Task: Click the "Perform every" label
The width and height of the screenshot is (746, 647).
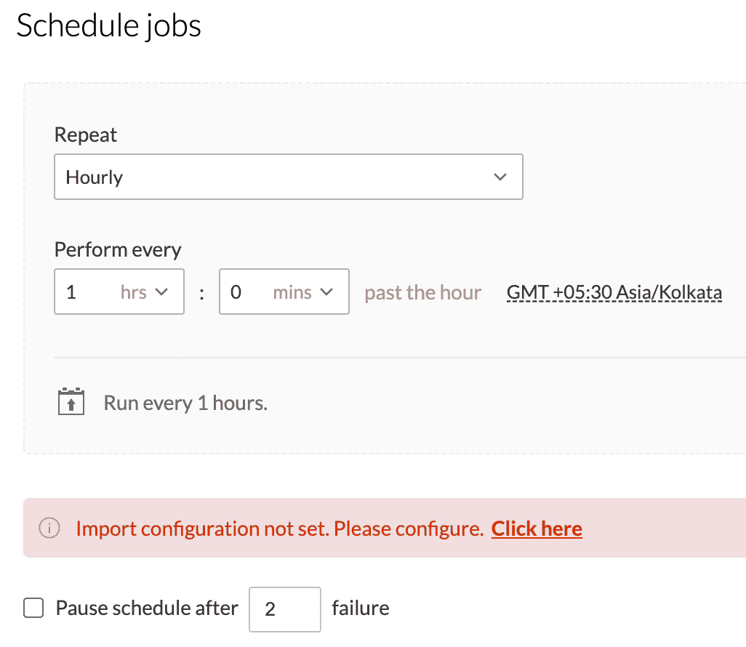Action: pos(118,250)
